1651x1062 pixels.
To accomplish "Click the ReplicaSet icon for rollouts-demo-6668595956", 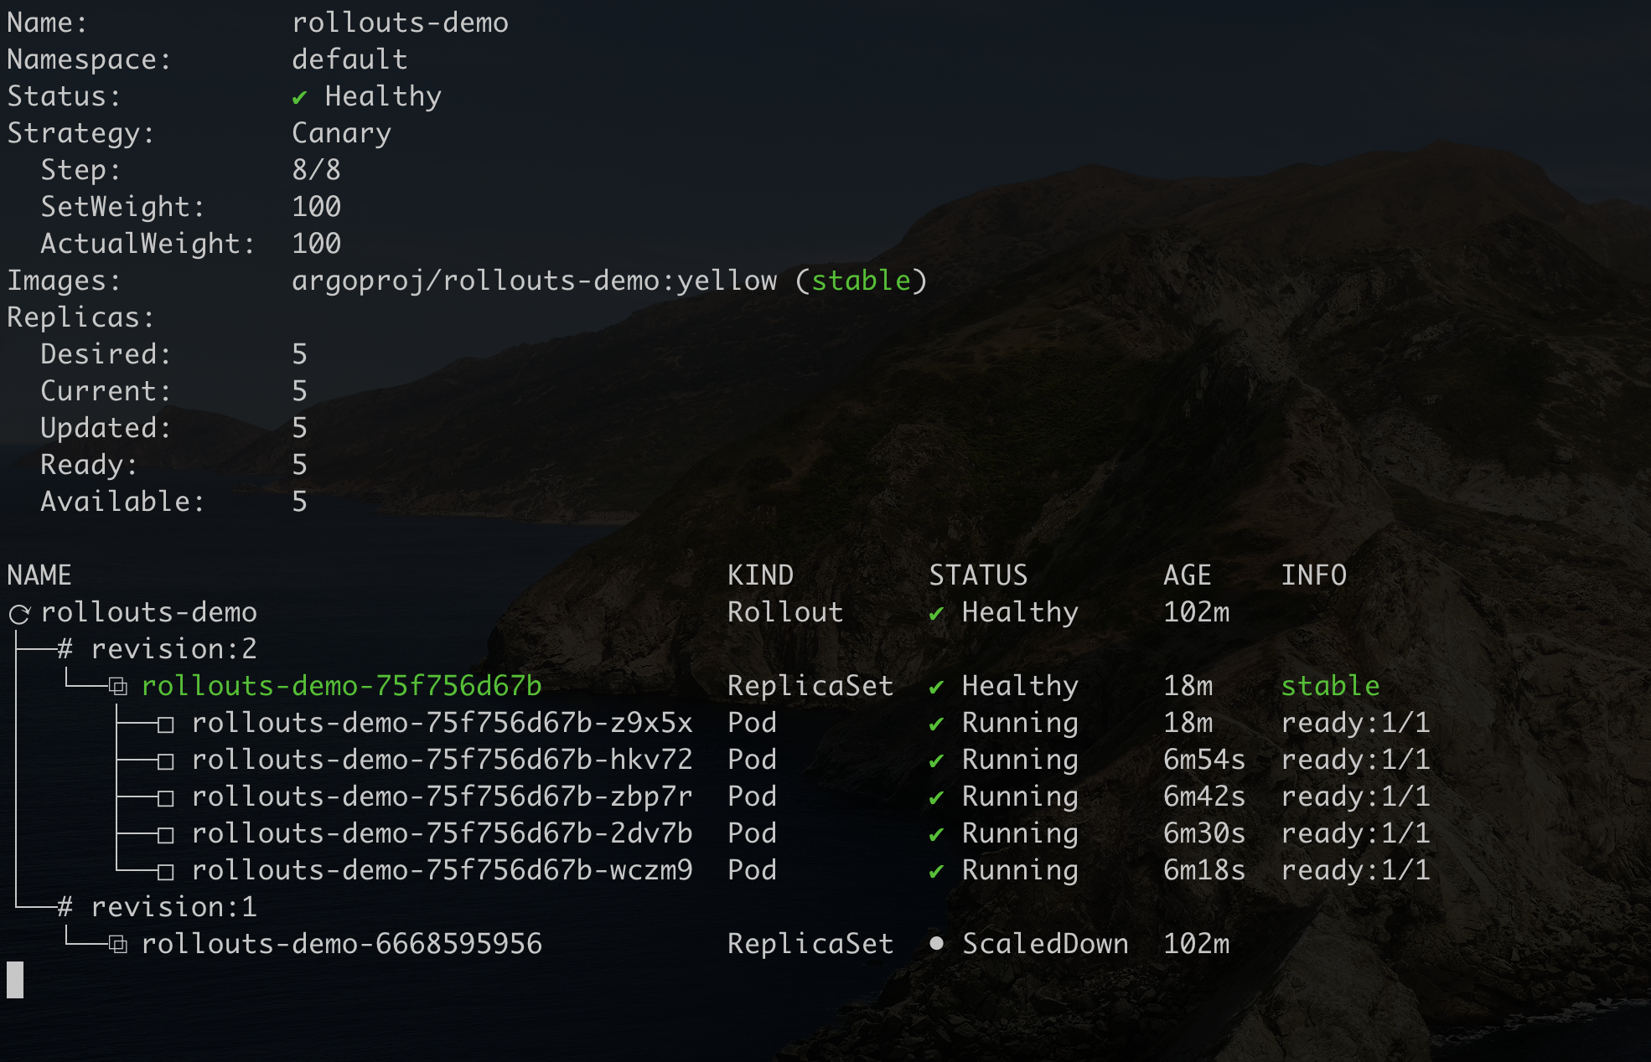I will [118, 946].
